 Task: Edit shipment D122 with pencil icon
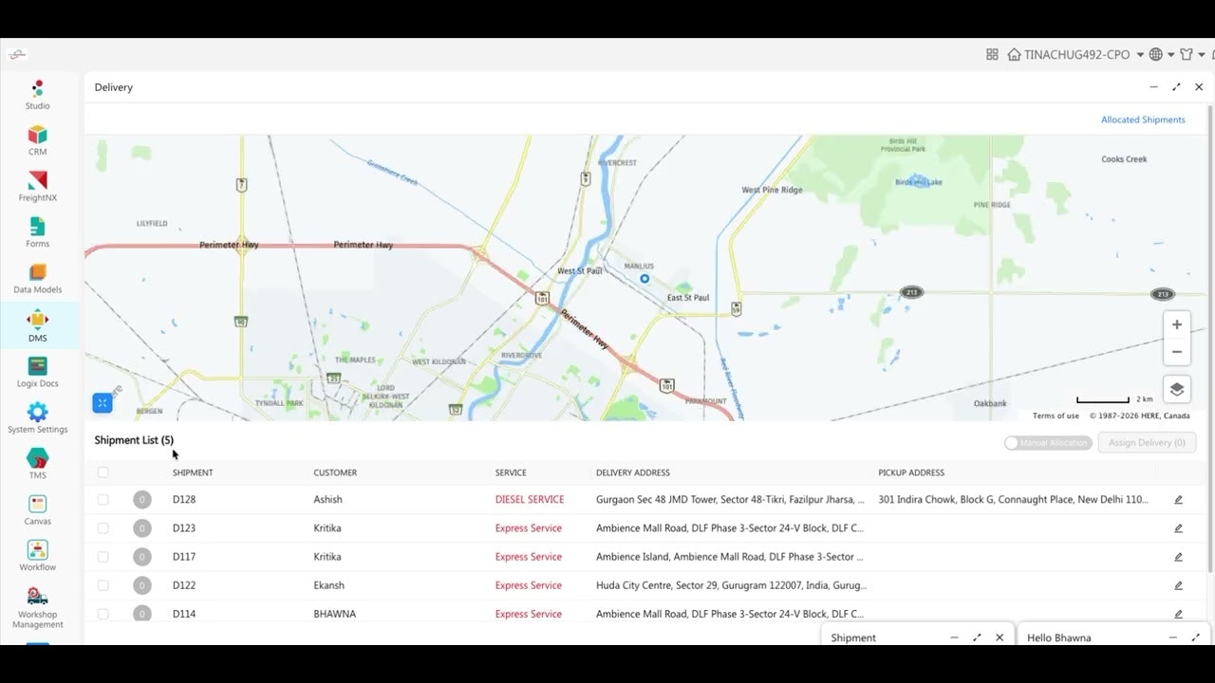(1178, 585)
